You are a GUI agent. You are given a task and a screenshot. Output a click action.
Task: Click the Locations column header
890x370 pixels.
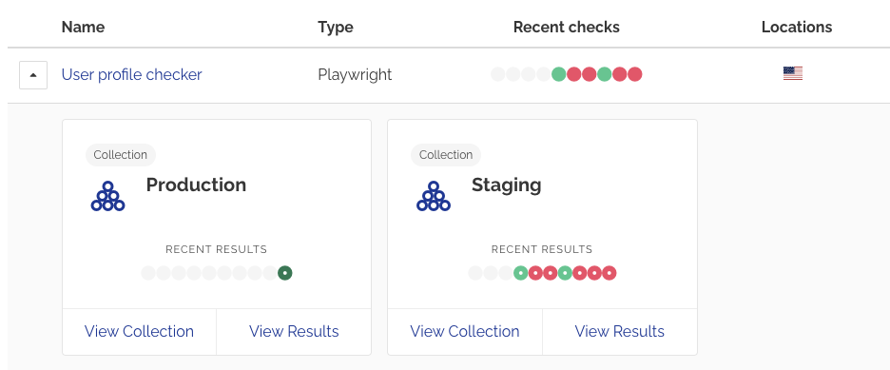tap(797, 28)
